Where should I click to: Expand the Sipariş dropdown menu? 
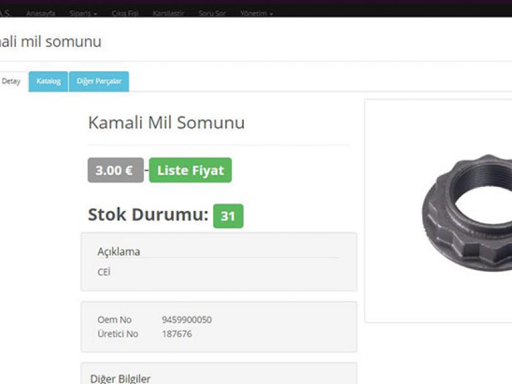pos(83,13)
